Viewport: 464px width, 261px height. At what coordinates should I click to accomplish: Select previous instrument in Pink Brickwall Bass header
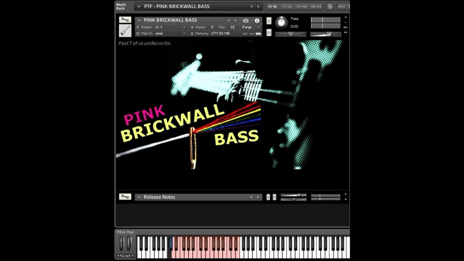(x=229, y=21)
